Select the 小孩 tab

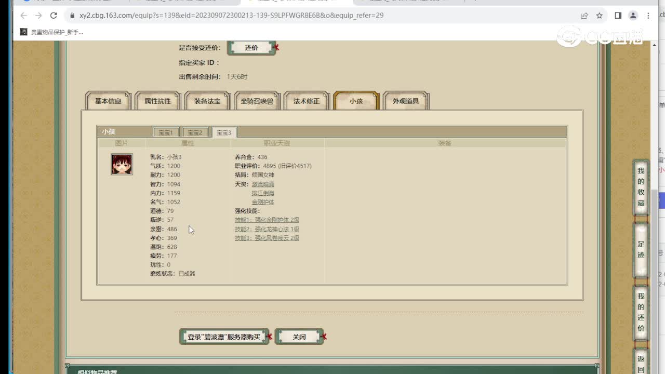click(x=356, y=101)
